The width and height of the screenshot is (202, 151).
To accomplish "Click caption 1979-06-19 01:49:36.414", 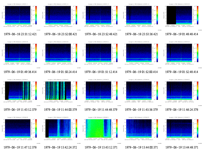I will pos(20,72).
